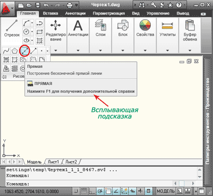Expand the Аннотации panel arrow

(x=78, y=51)
